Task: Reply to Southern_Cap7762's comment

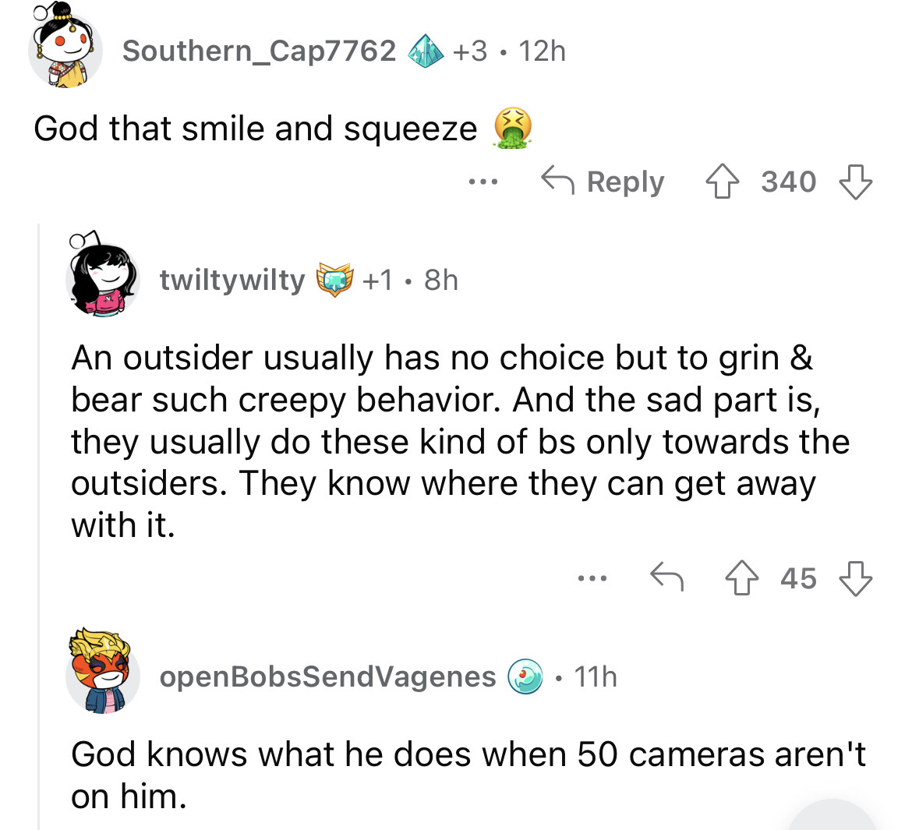Action: pos(603,182)
